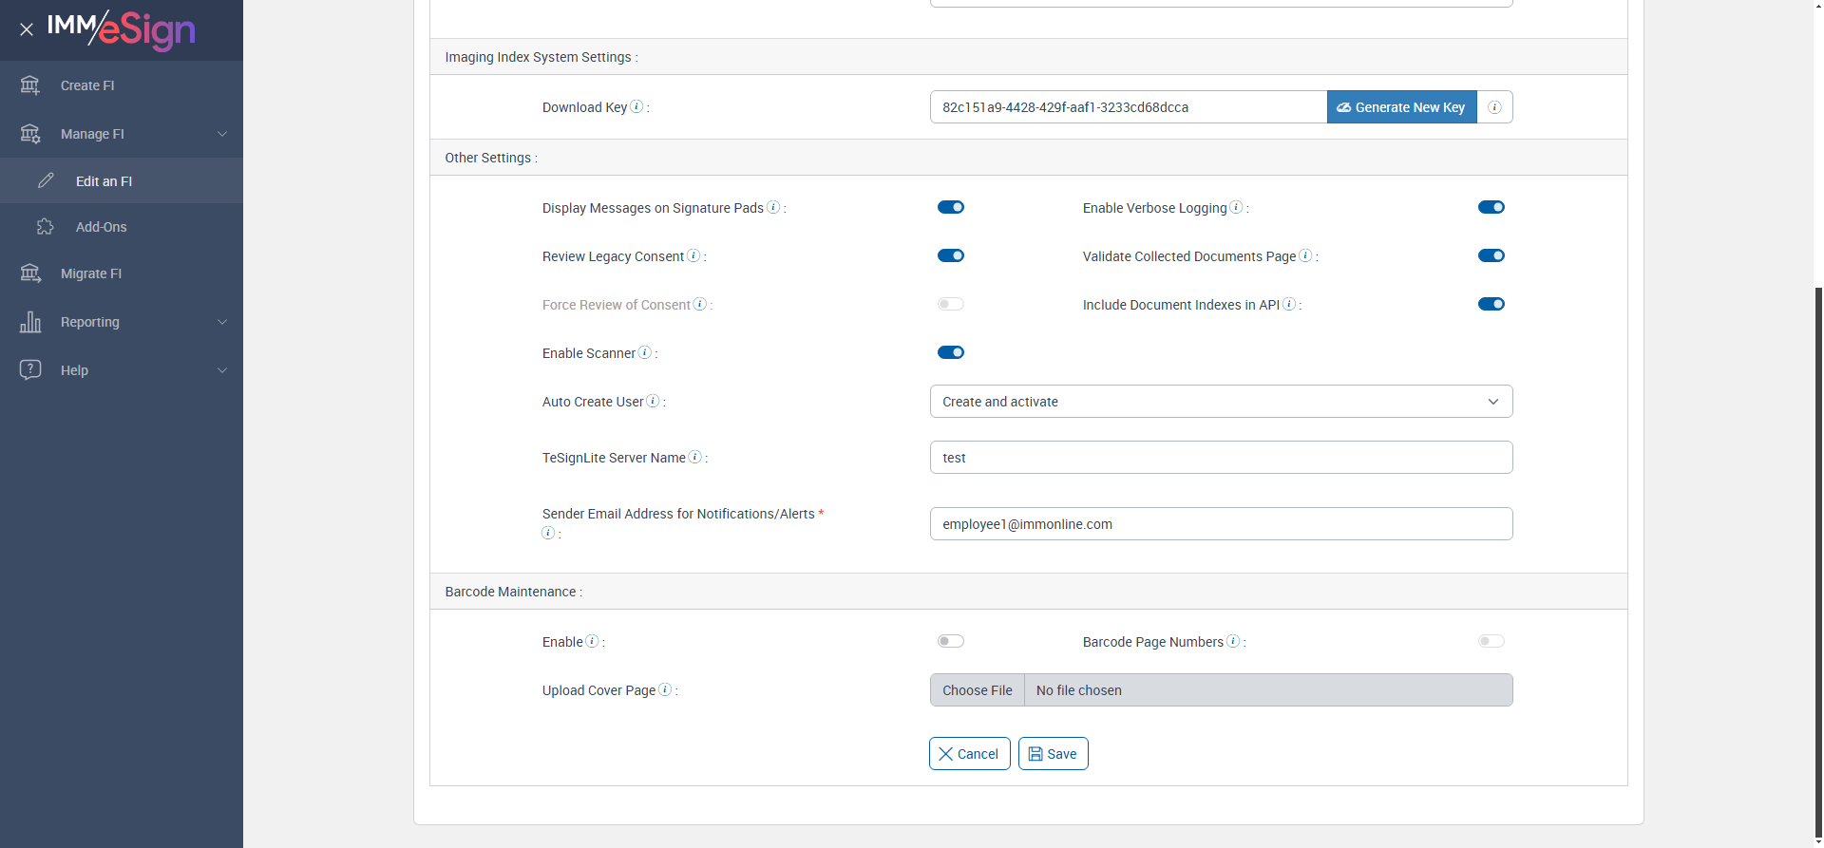Click the info icon beside Generate New Key

pos(1494,107)
